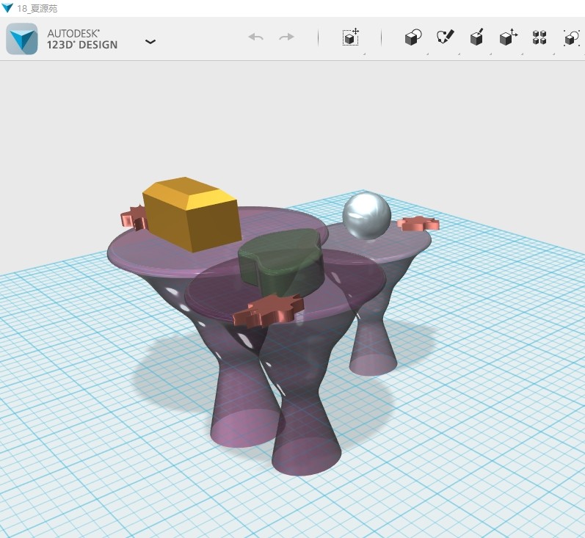Select the pink star next to the sphere
This screenshot has height=538, width=585.
point(418,223)
